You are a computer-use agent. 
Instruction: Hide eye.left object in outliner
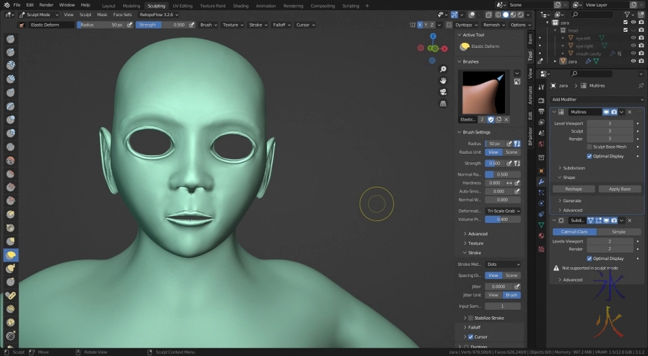(633, 38)
